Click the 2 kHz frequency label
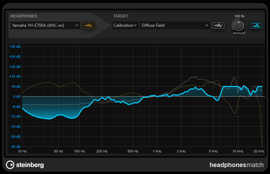270x174 pixels. click(181, 151)
